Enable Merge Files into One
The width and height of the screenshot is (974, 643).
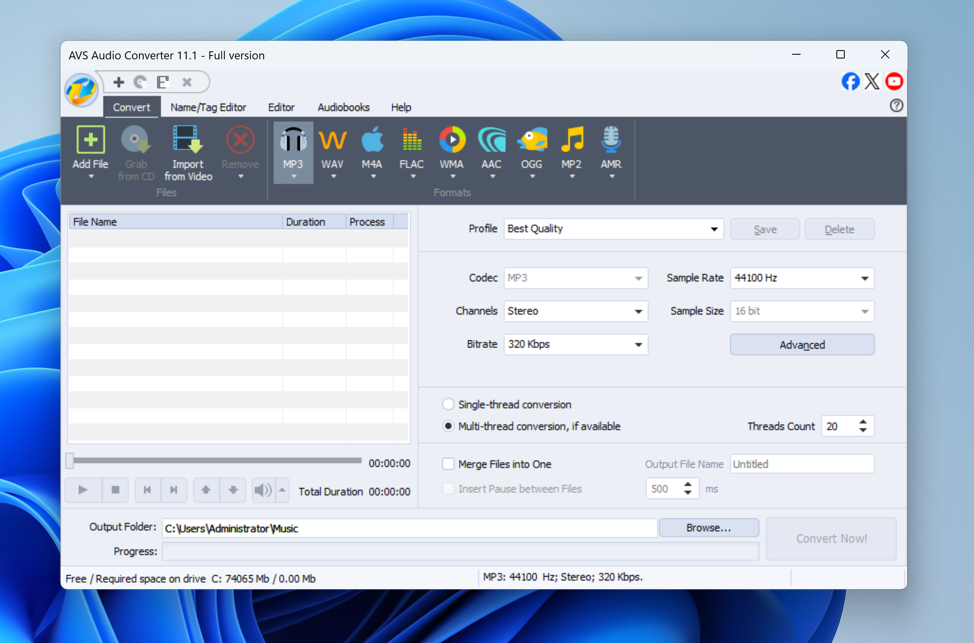click(448, 464)
